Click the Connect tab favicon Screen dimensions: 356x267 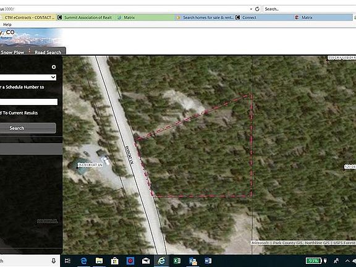point(238,17)
